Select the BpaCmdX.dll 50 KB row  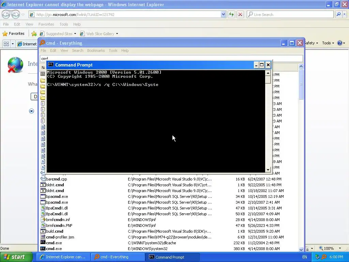pyautogui.click(x=169, y=214)
